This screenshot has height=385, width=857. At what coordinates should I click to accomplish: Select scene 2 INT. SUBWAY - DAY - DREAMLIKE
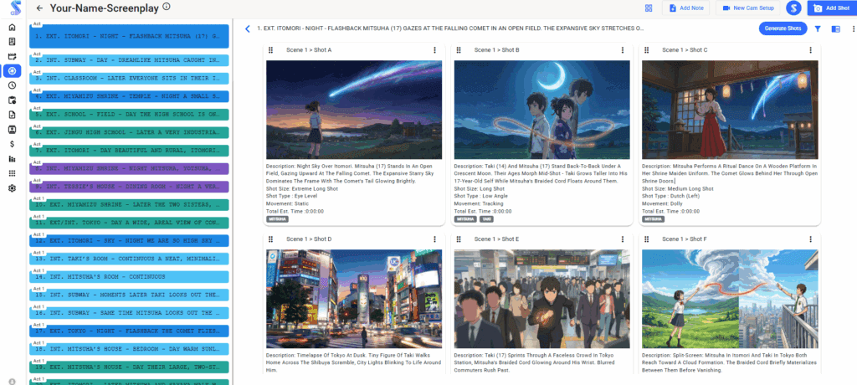129,59
